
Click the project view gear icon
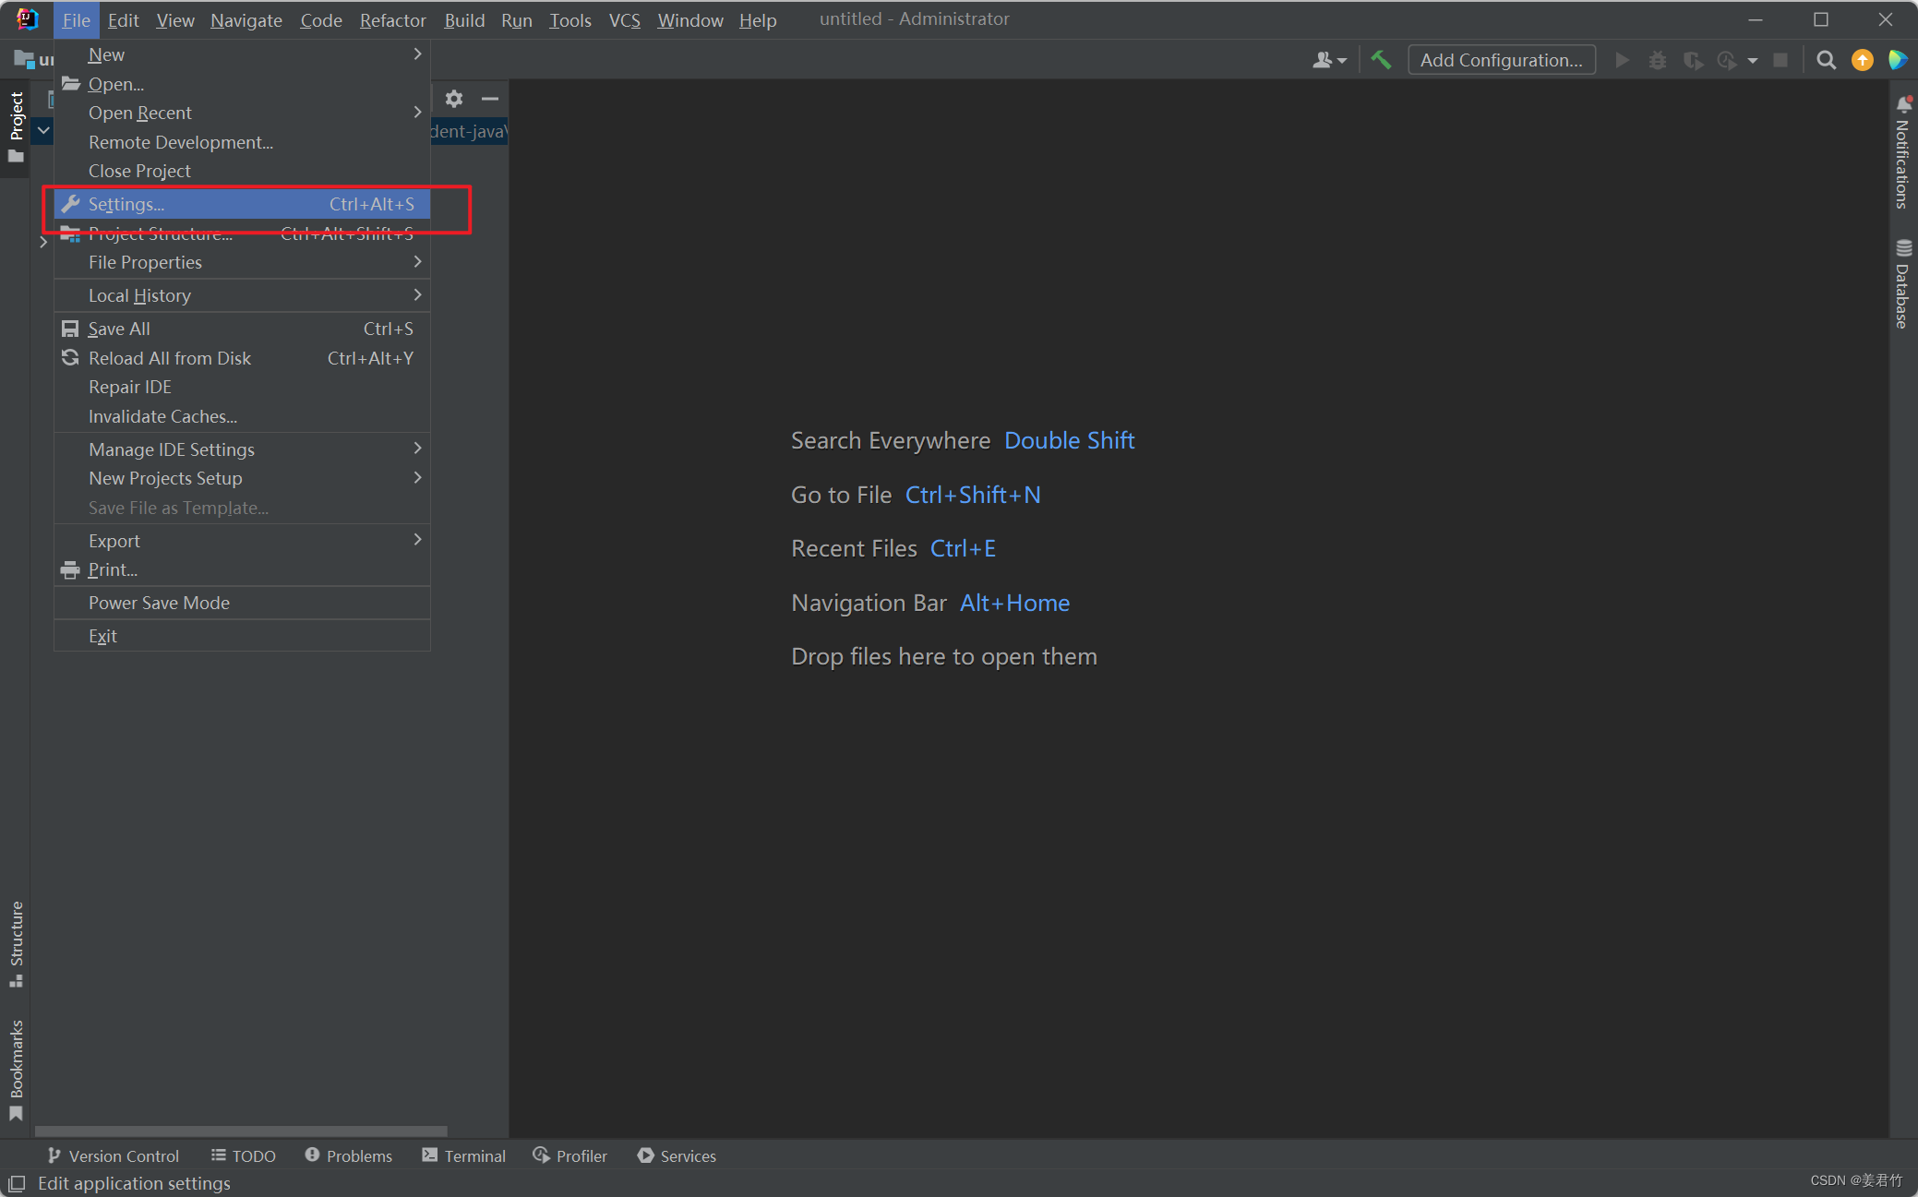coord(454,99)
